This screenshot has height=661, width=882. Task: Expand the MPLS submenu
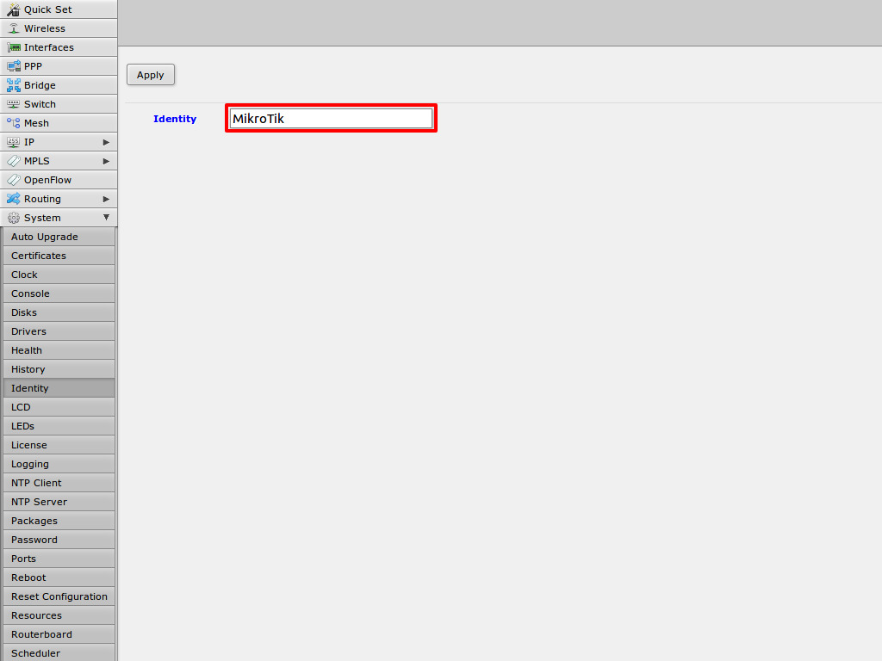(107, 161)
